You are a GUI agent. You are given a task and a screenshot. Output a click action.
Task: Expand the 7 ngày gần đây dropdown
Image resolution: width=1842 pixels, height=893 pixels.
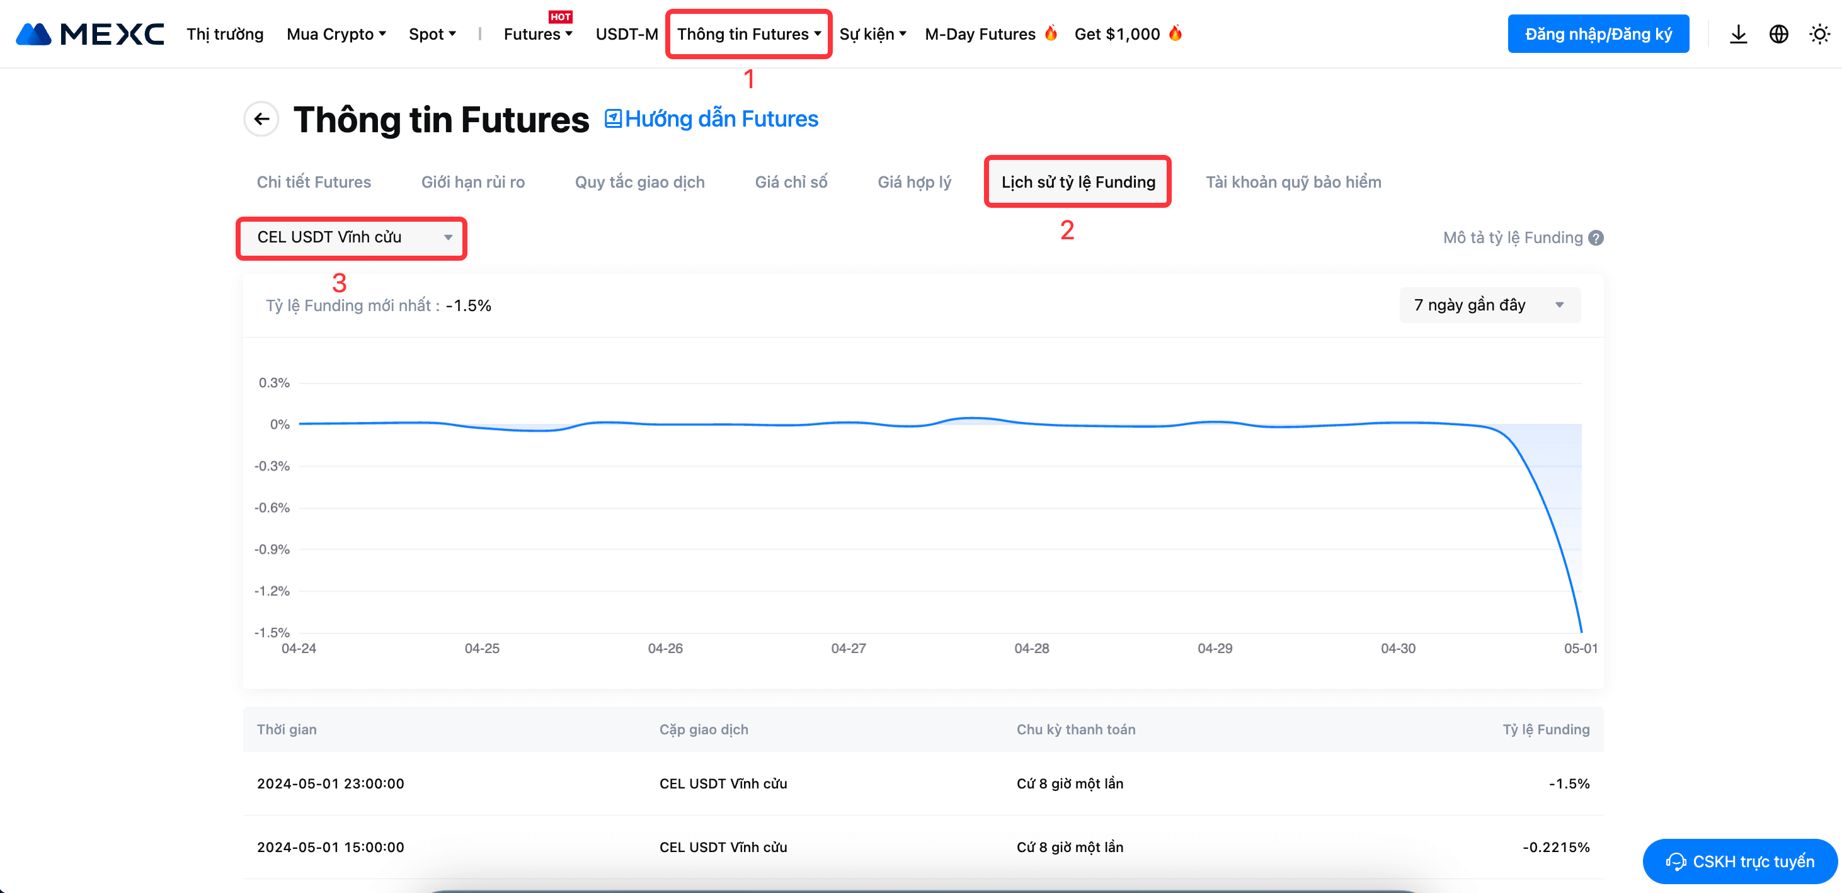(x=1489, y=305)
